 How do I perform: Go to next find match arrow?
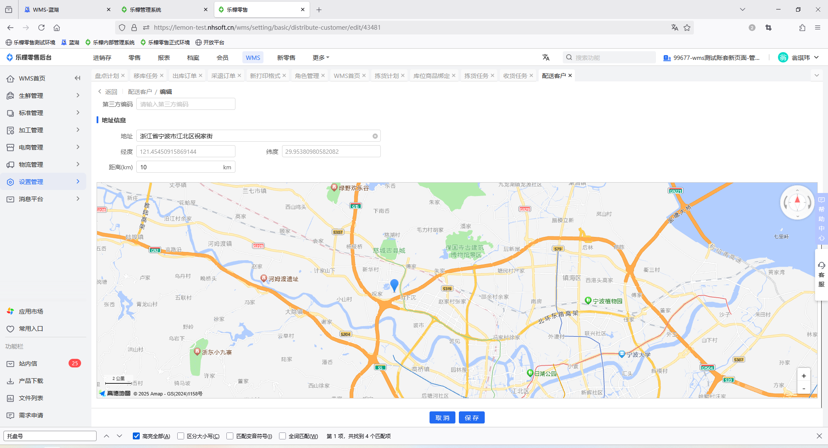(119, 436)
